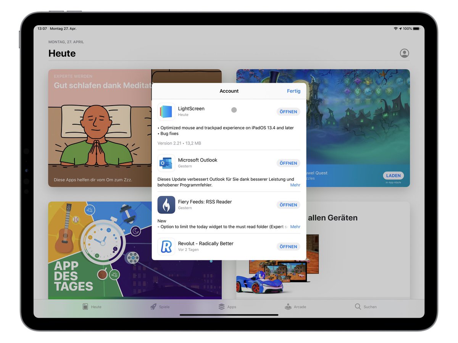Open Fiery Feeds with ÖFFNEN button
The height and width of the screenshot is (343, 458).
pos(288,205)
